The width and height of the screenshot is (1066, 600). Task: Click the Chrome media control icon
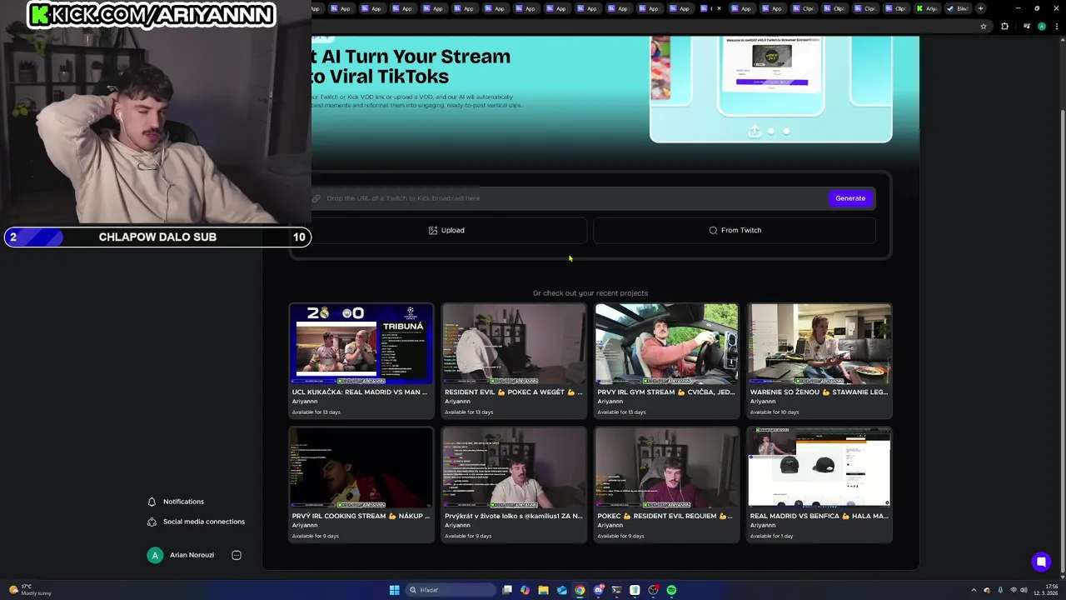[x=1026, y=26]
